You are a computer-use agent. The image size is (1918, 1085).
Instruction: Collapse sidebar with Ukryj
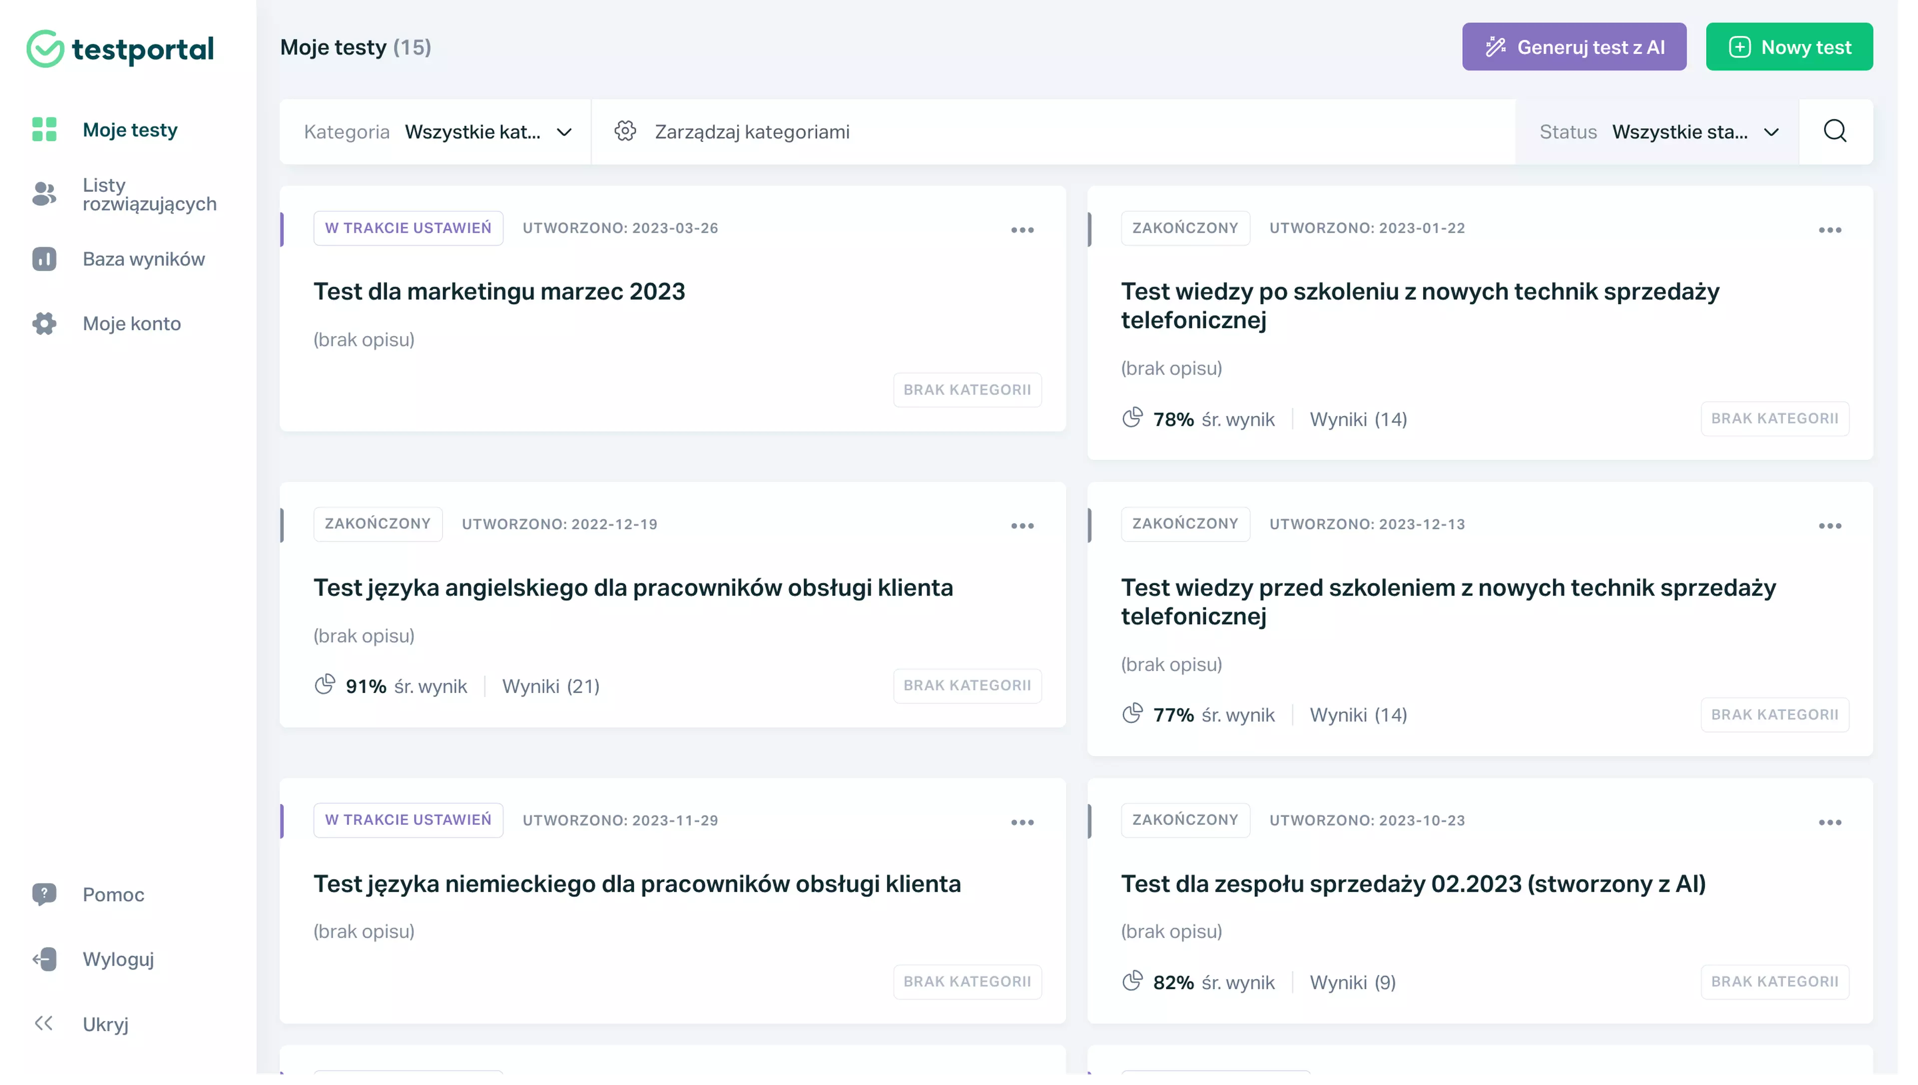tap(106, 1025)
